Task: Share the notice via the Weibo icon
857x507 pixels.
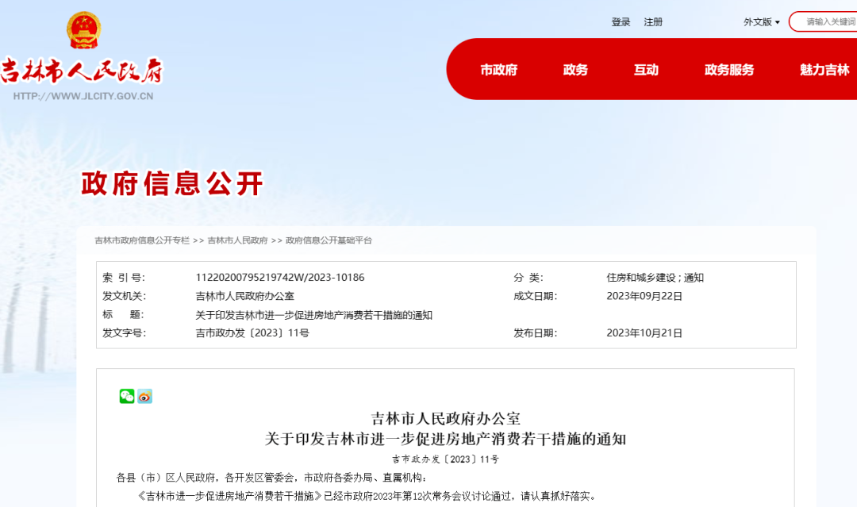Action: click(145, 396)
